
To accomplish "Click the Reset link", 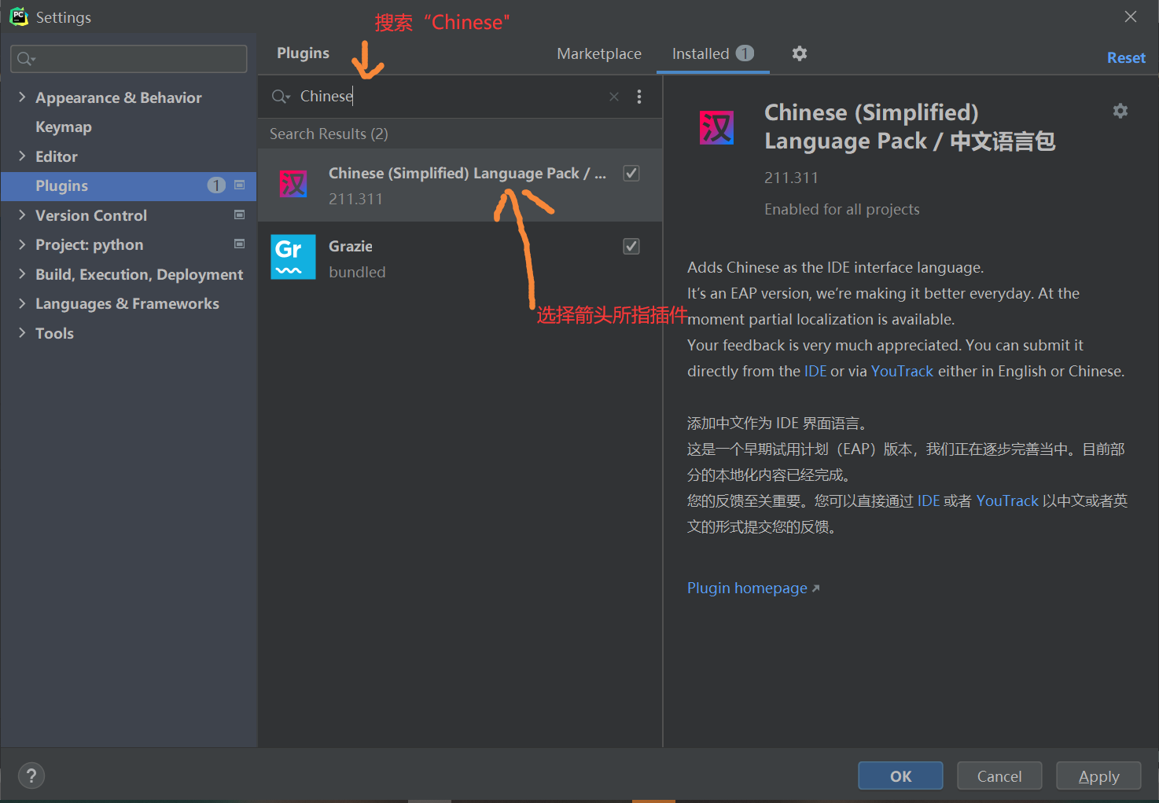I will (x=1126, y=57).
